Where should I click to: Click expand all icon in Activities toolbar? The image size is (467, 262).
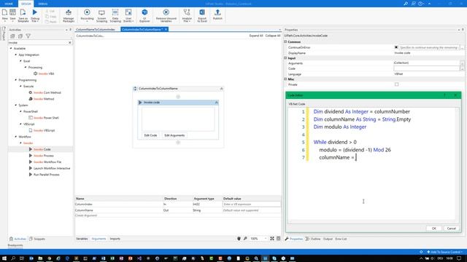coord(12,36)
